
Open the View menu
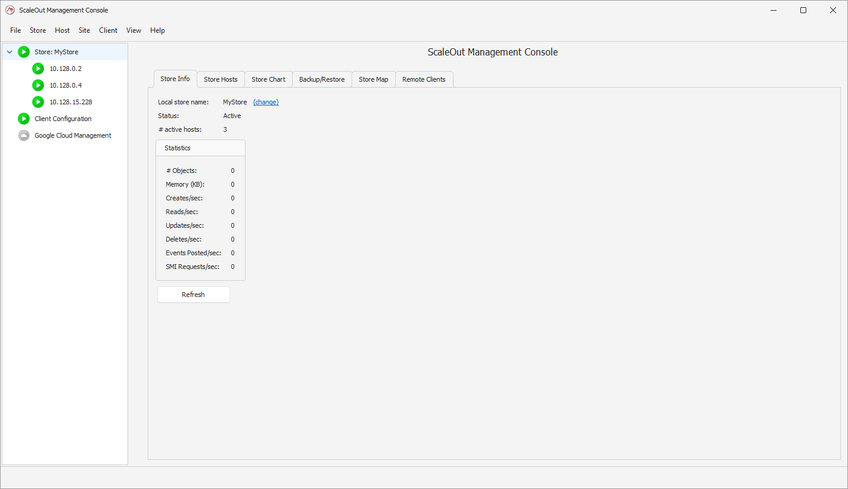[x=133, y=30]
